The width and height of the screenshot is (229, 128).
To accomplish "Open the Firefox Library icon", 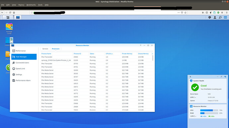I will point(203,13).
